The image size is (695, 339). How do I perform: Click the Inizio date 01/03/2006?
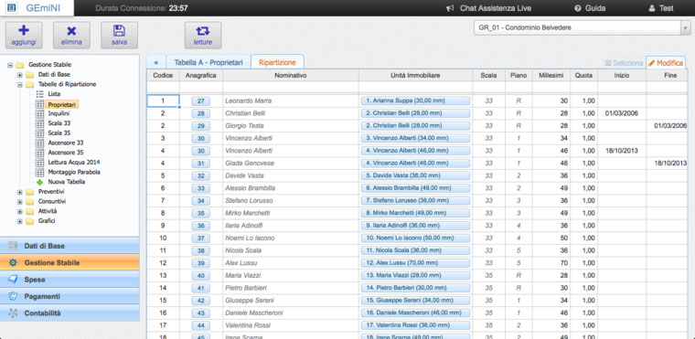point(622,113)
